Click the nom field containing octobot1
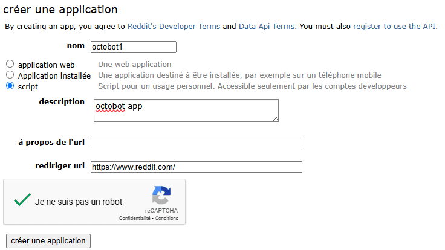The height and width of the screenshot is (250, 445). 134,46
